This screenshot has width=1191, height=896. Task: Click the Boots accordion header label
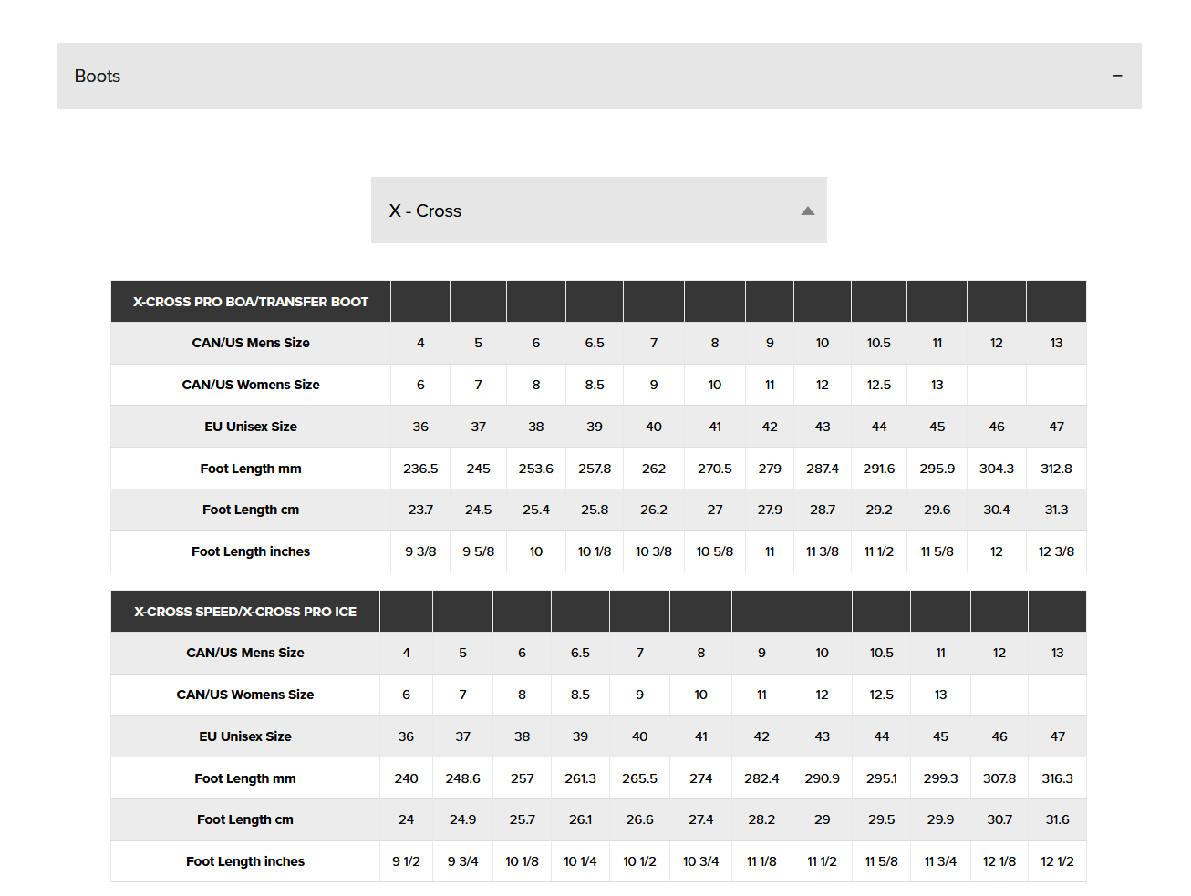(x=98, y=77)
